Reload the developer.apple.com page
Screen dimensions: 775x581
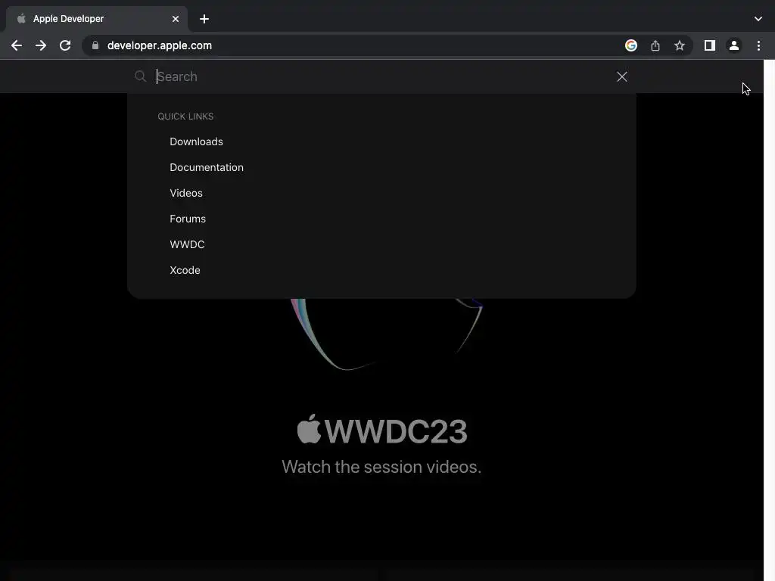65,45
